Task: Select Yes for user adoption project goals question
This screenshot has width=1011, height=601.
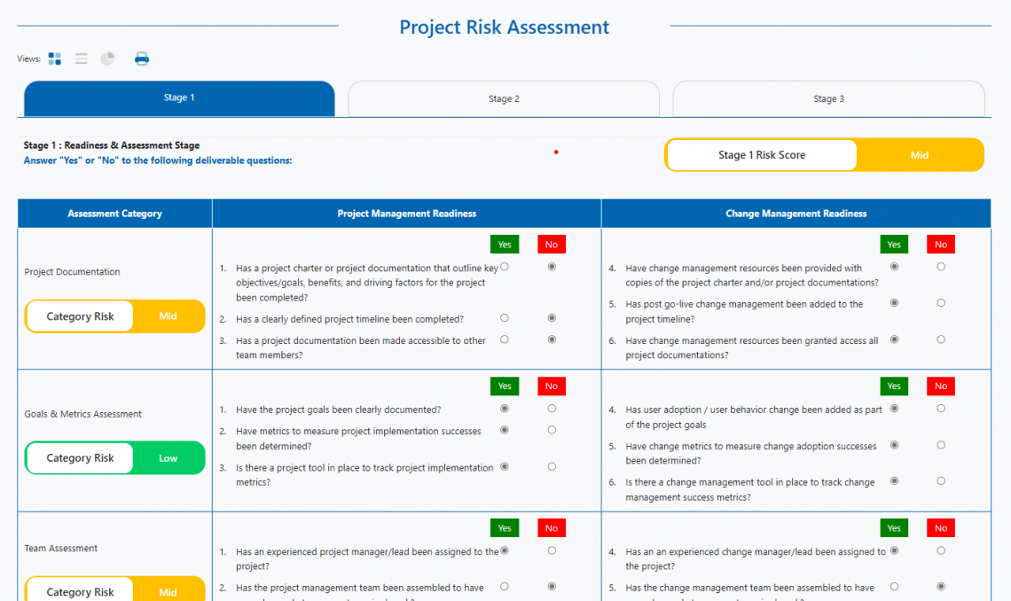Action: (x=894, y=409)
